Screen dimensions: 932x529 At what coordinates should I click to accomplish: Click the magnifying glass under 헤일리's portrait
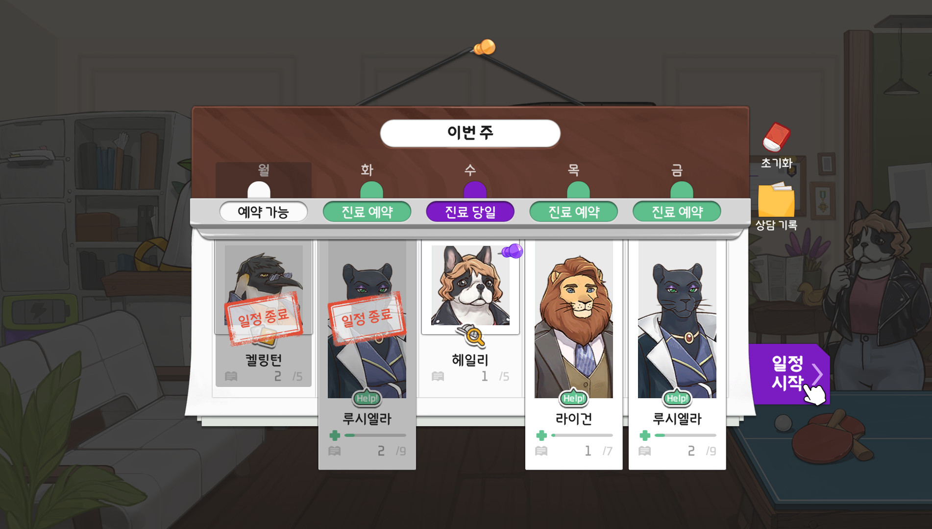pyautogui.click(x=471, y=336)
